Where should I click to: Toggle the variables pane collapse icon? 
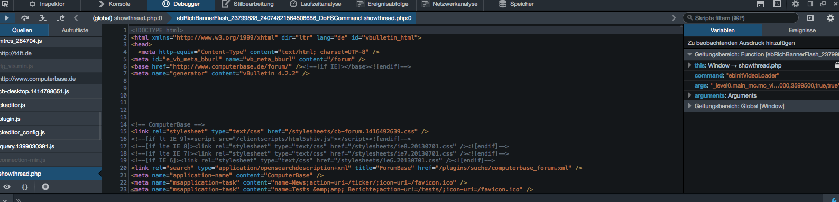point(810,18)
